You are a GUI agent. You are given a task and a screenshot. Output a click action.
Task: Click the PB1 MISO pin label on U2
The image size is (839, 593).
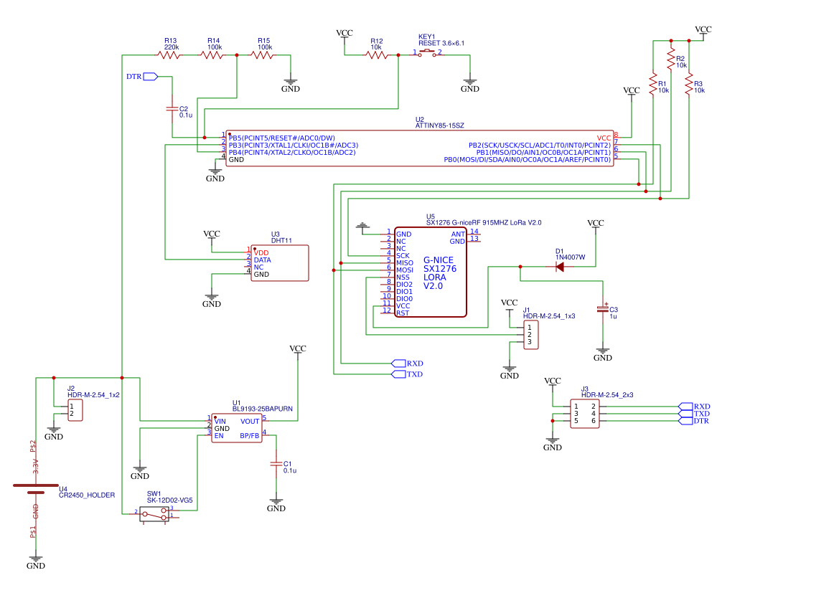click(x=543, y=153)
